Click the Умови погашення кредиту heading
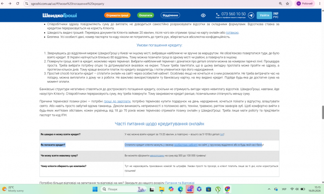Screen dimensions: 324x194 coord(159,45)
